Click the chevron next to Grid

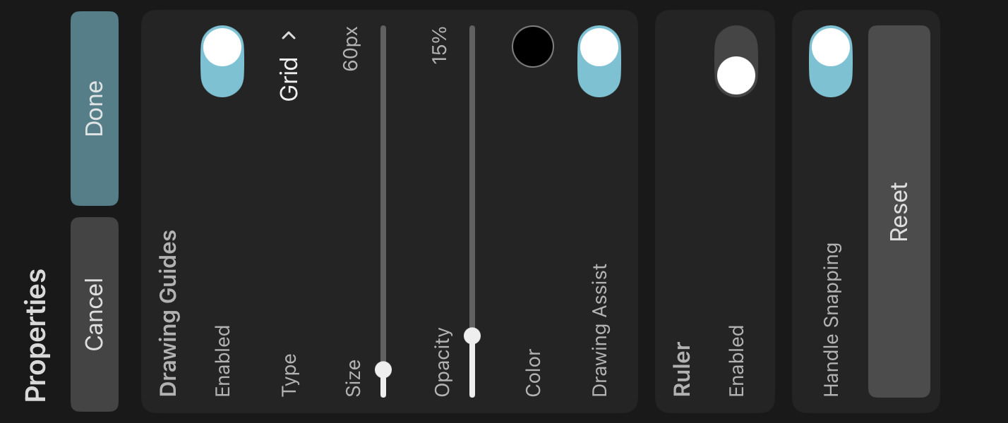(x=289, y=35)
